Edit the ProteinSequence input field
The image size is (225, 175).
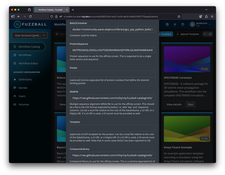(112, 50)
